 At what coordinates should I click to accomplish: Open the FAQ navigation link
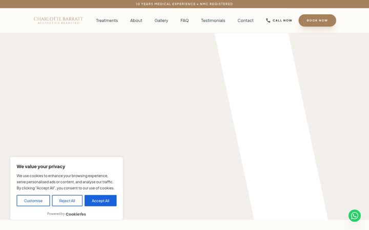(184, 20)
